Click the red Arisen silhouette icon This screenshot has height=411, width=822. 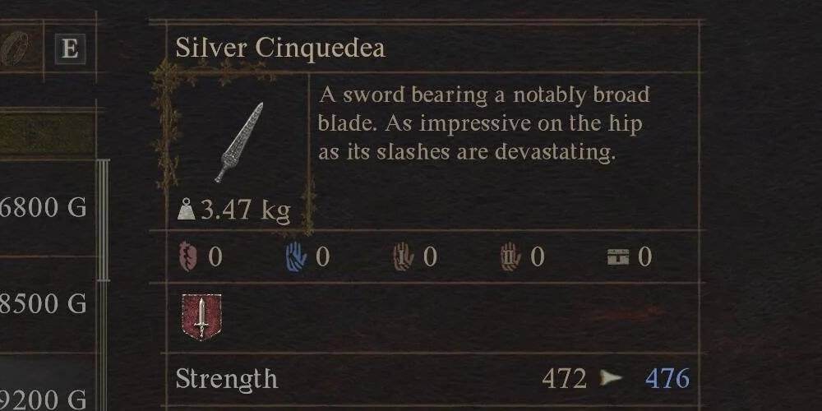click(x=188, y=257)
